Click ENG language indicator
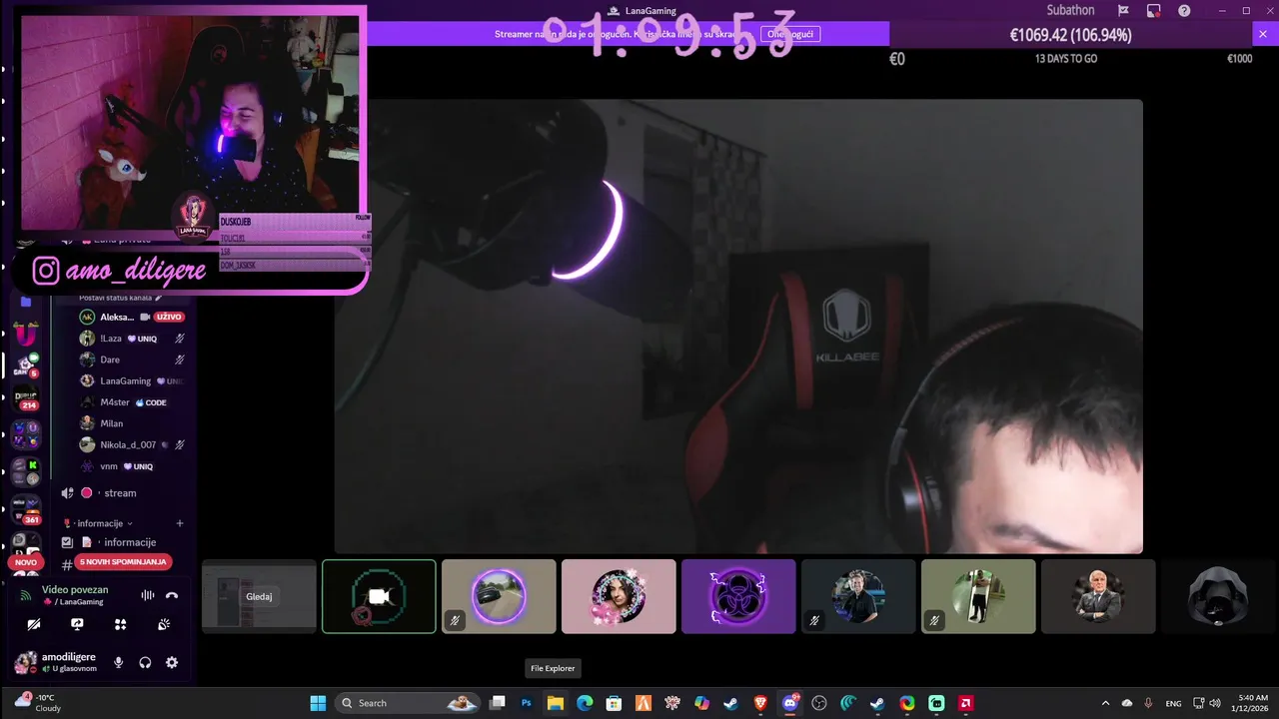Image resolution: width=1279 pixels, height=719 pixels. [1174, 703]
